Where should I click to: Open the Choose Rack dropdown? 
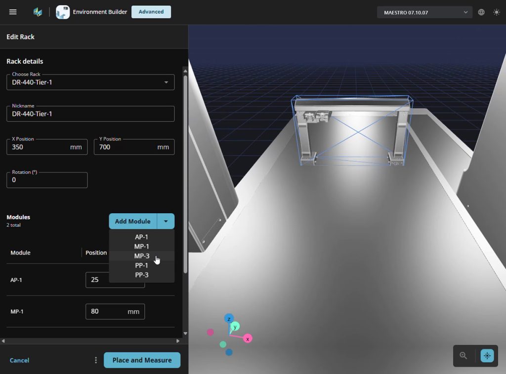coord(90,82)
